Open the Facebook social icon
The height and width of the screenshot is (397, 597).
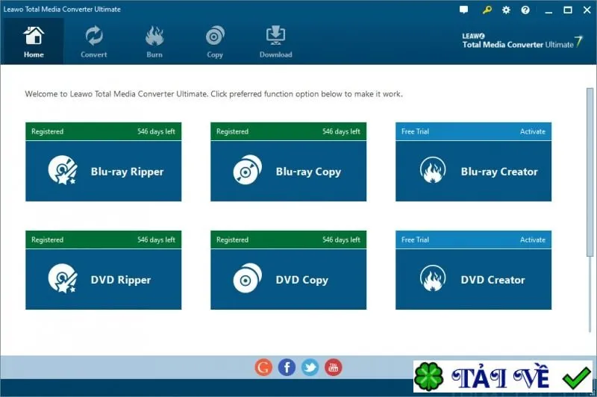(287, 367)
